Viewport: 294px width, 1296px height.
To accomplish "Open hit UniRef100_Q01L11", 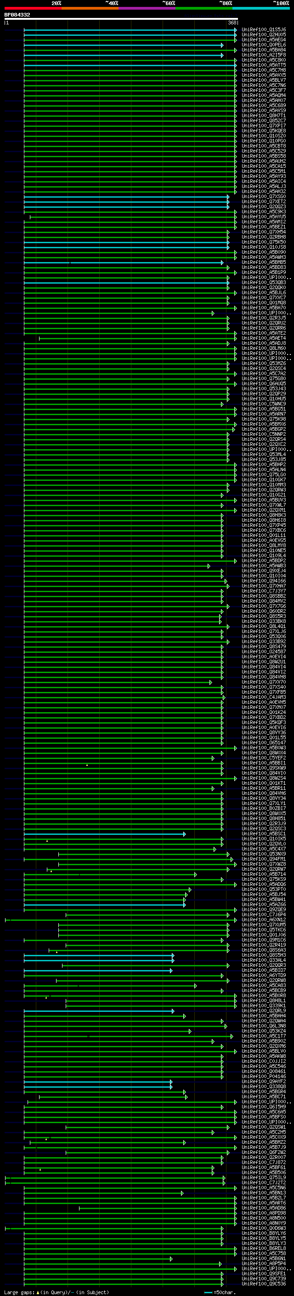I will pyautogui.click(x=264, y=535).
